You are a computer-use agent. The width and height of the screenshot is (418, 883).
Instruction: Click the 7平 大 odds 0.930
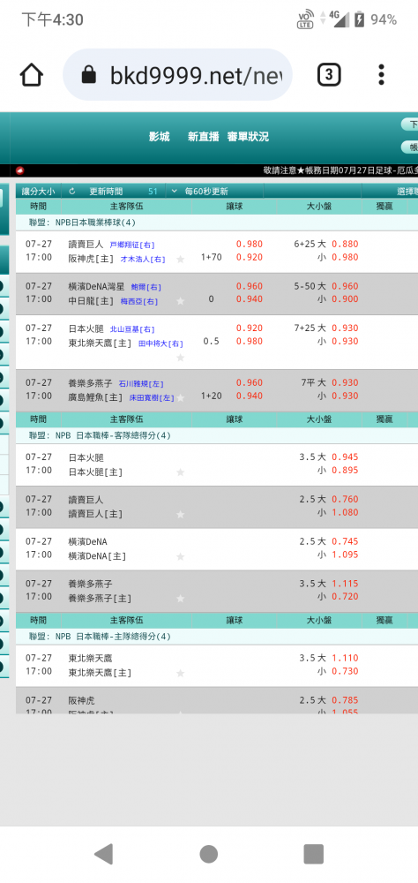pyautogui.click(x=345, y=382)
